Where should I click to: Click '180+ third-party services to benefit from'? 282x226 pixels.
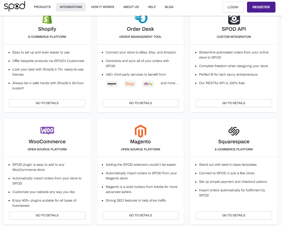pos(136,74)
